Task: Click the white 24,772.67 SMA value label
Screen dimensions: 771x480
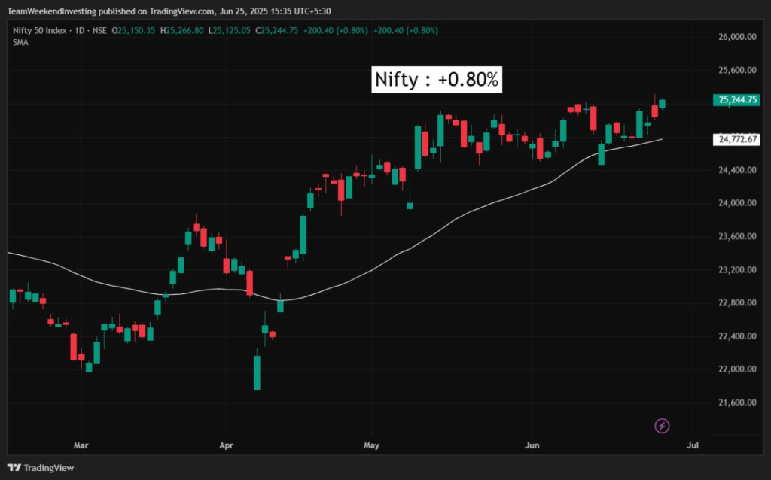Action: [737, 139]
